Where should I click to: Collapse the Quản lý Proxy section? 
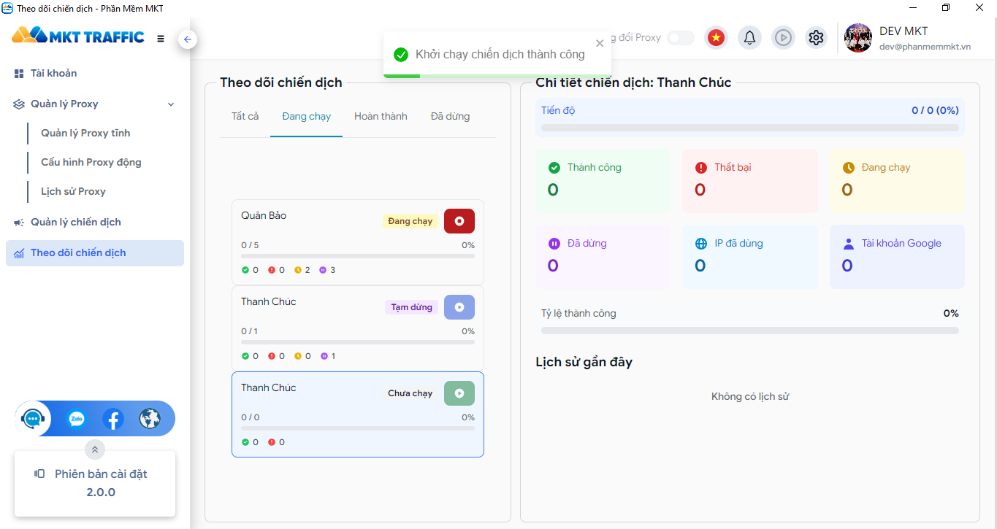coord(171,104)
